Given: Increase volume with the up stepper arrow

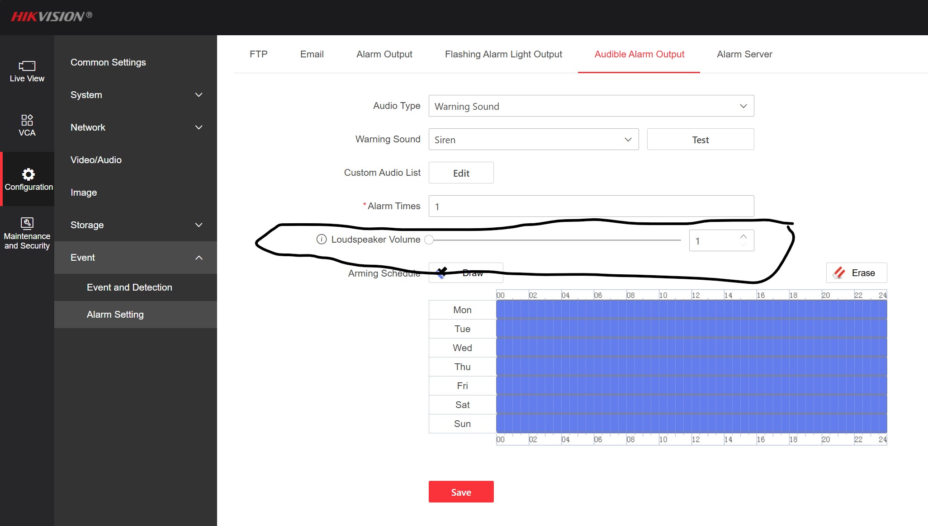Looking at the screenshot, I should (x=743, y=236).
